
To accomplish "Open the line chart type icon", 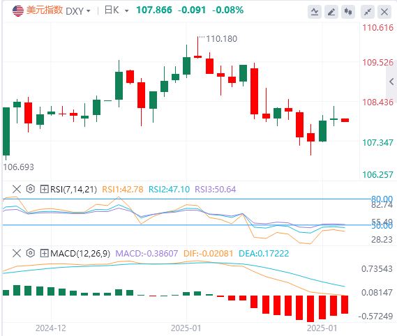I will [x=315, y=12].
